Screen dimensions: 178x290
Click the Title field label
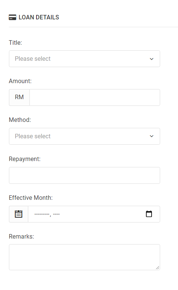pos(15,43)
